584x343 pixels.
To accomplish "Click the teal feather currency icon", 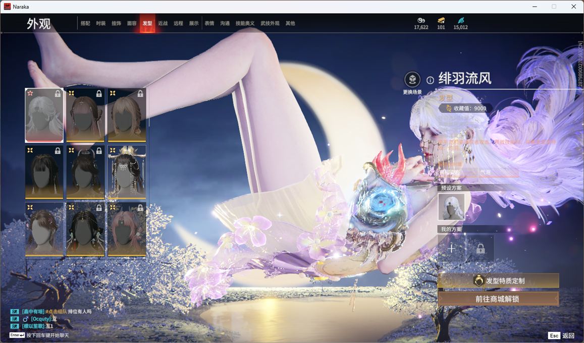I will [461, 20].
